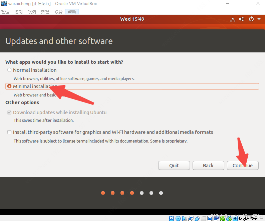This screenshot has width=265, height=221.
Task: Click the recording status icon
Action: [216, 218]
